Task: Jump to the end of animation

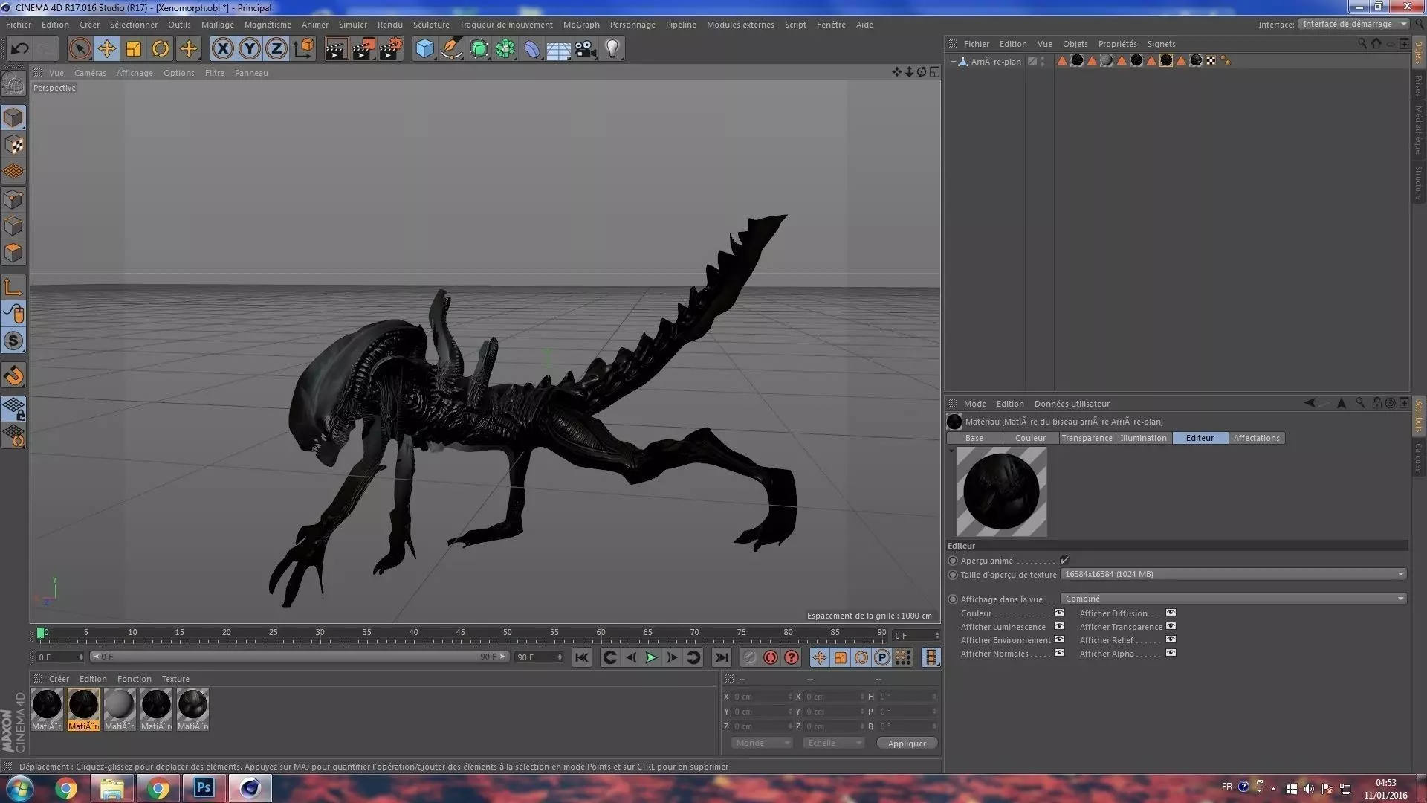Action: [721, 657]
